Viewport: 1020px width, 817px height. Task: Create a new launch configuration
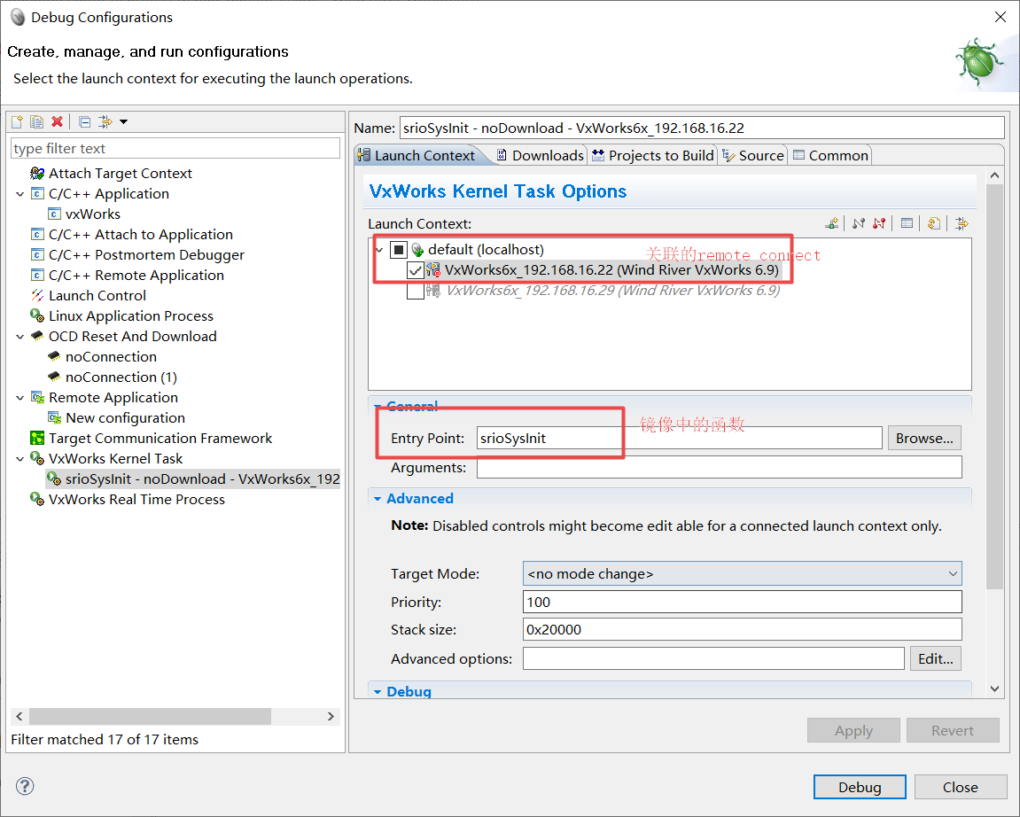(x=16, y=121)
